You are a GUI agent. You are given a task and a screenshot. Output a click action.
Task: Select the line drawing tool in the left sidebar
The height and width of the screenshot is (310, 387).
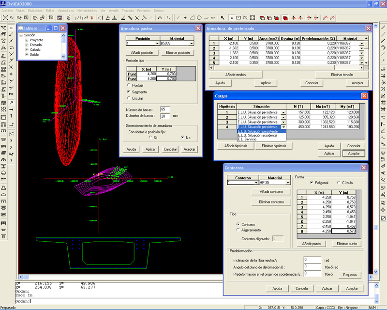(12, 34)
